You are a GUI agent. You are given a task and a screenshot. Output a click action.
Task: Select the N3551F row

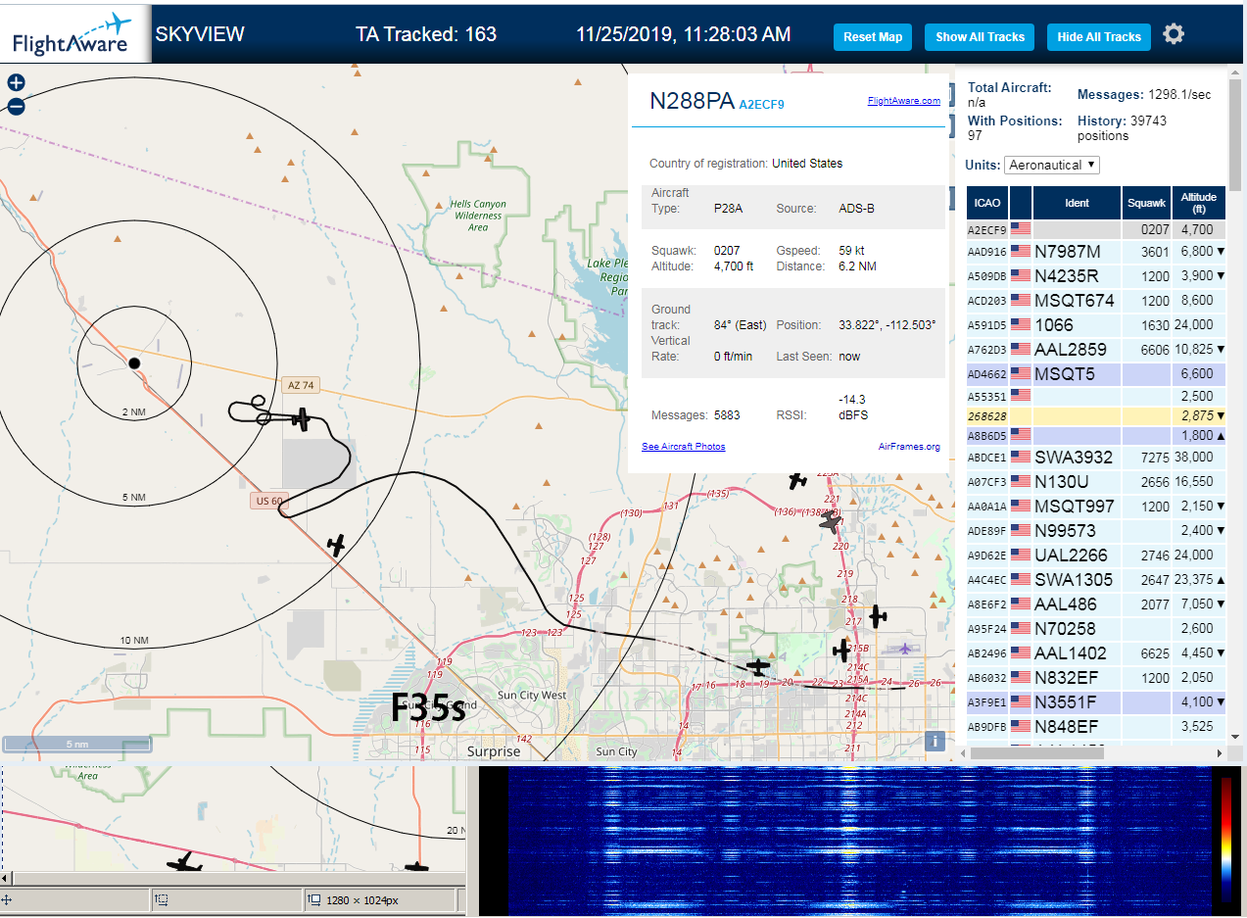(x=1096, y=702)
